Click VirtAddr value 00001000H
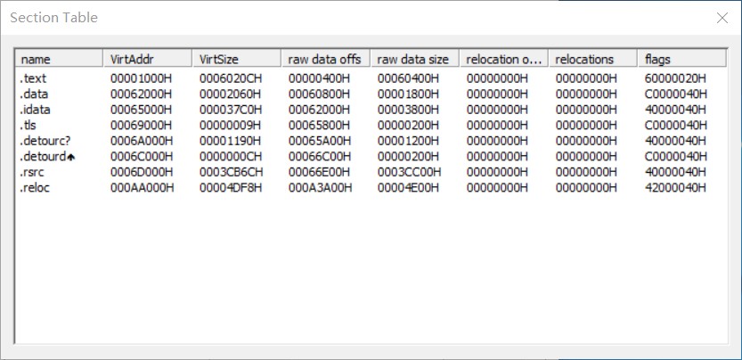This screenshot has width=742, height=360. pos(141,78)
